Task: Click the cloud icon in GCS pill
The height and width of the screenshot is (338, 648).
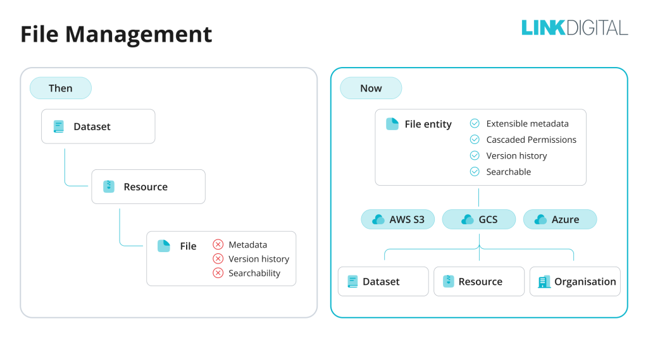Action: 468,219
